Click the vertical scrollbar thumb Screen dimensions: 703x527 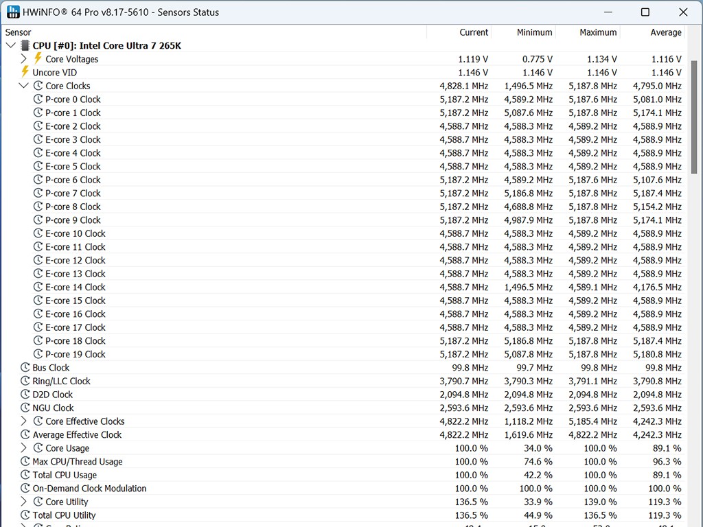(695, 117)
